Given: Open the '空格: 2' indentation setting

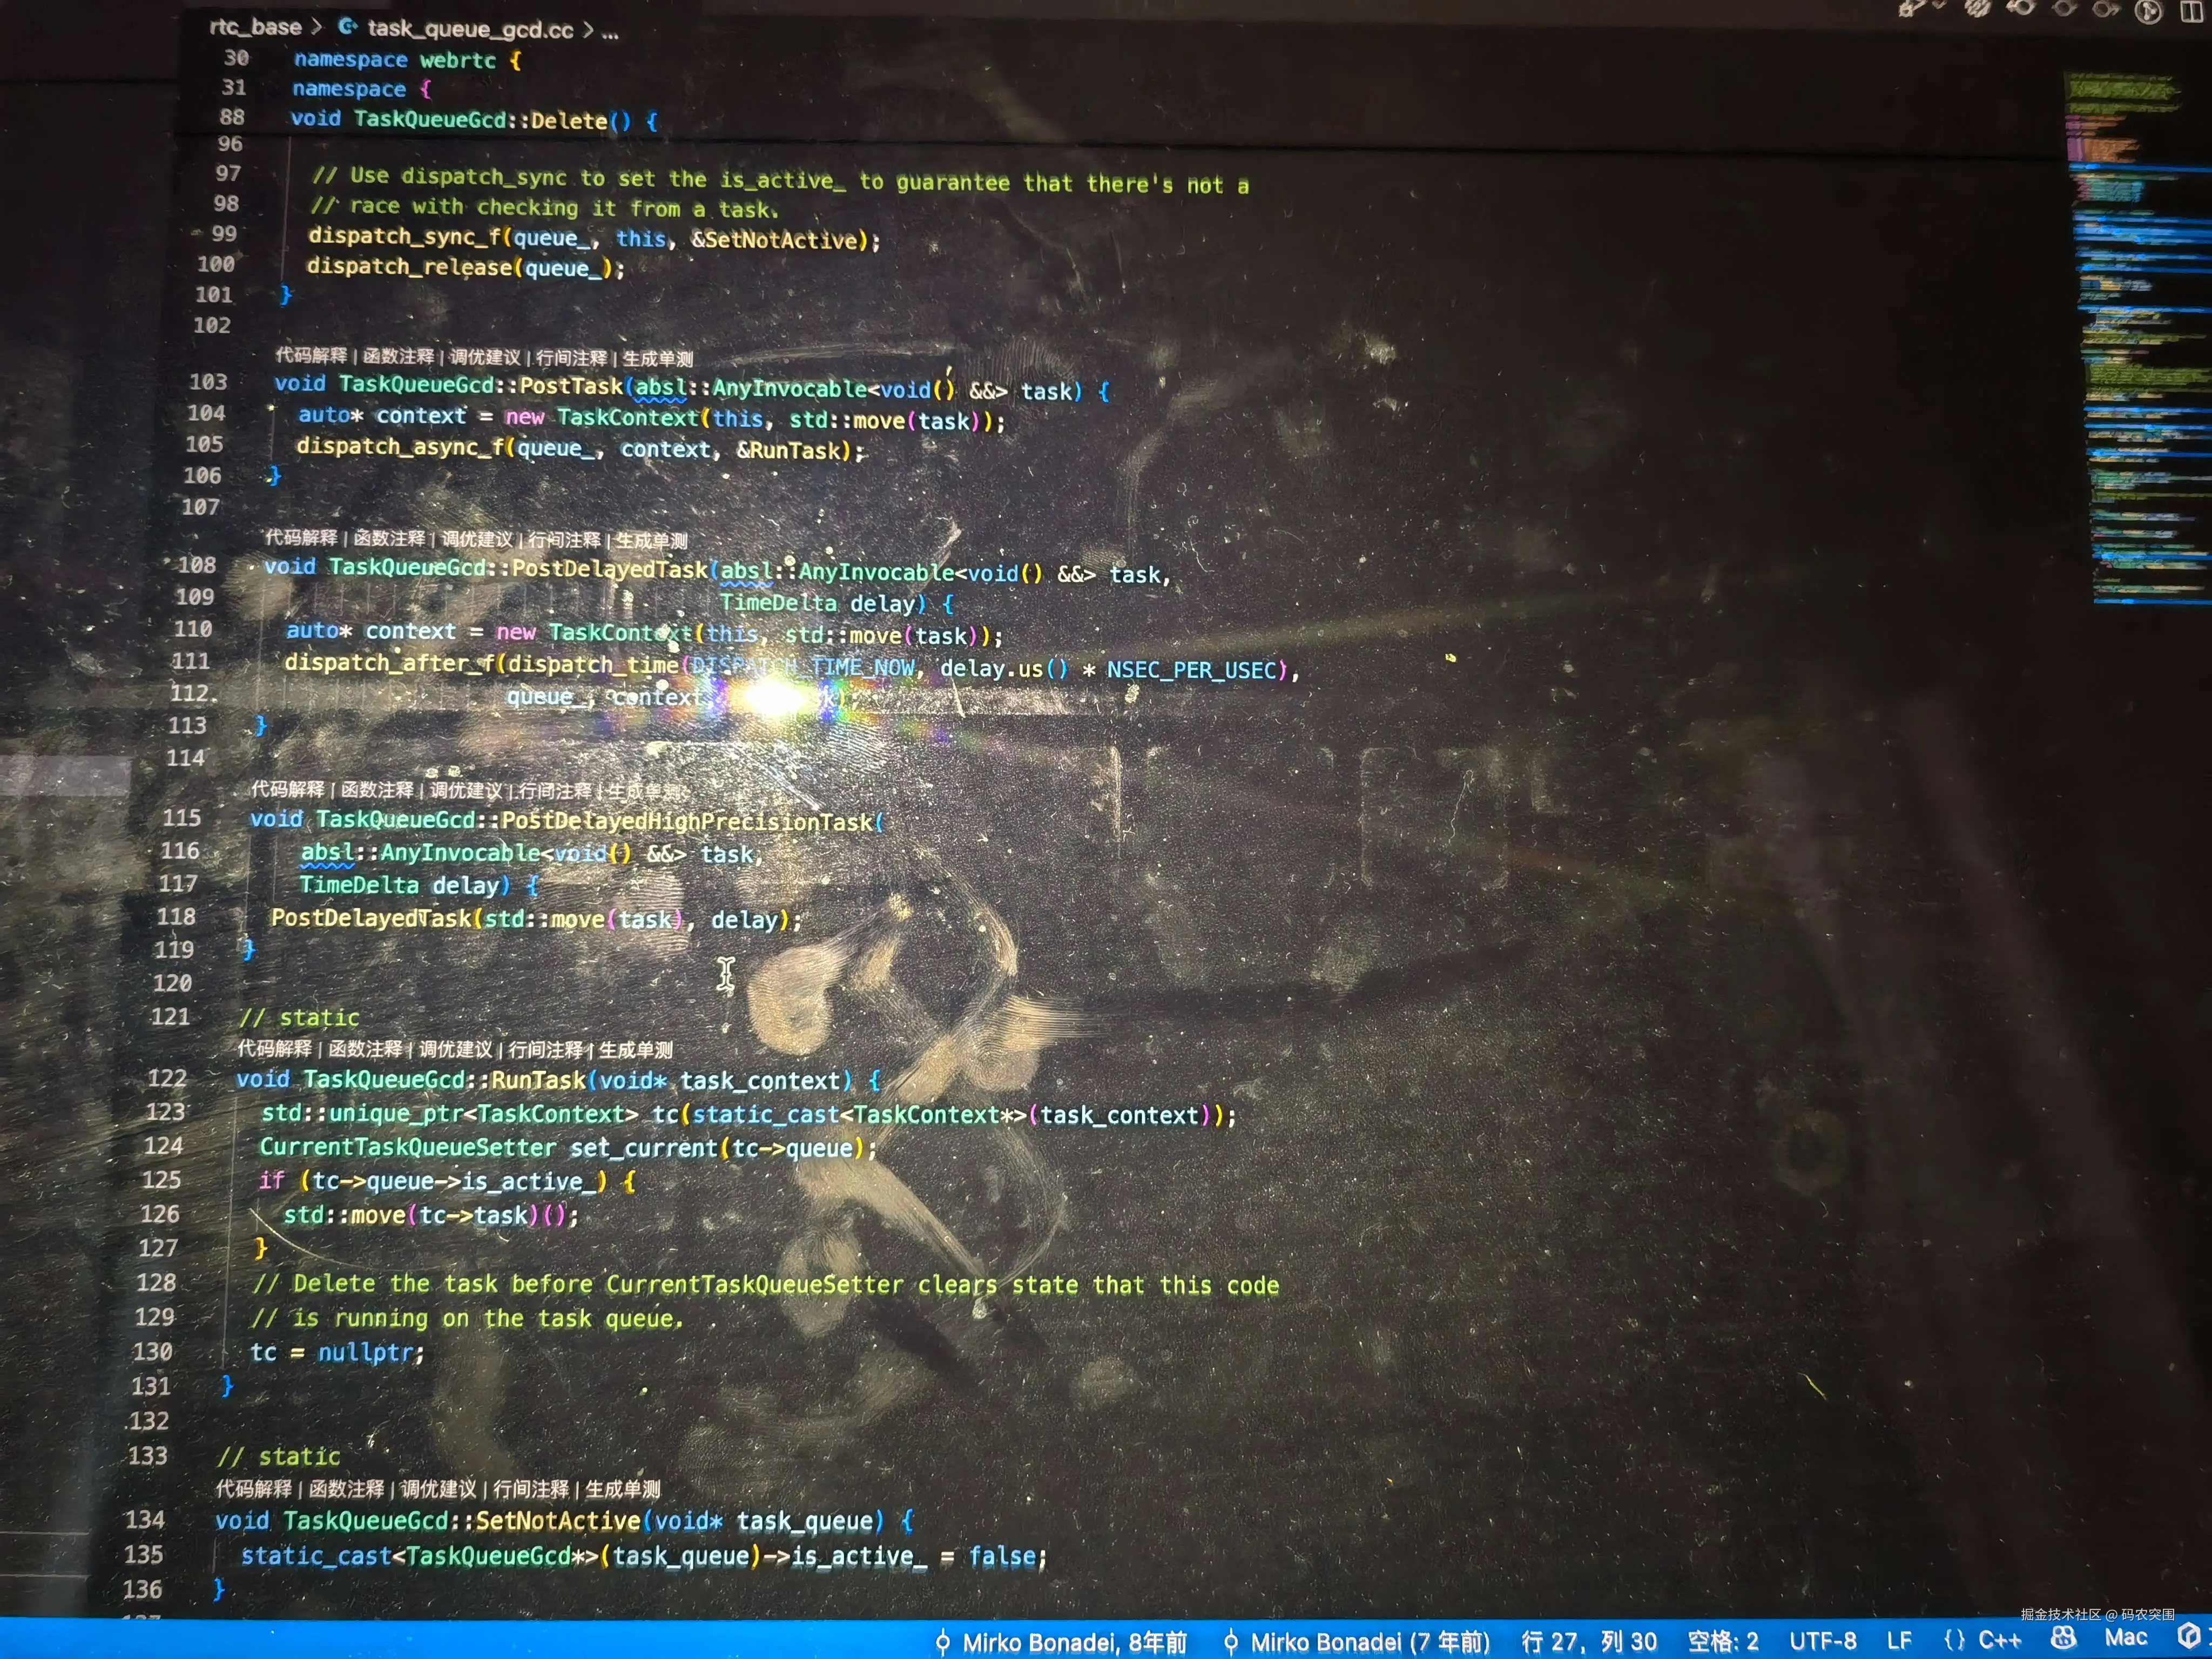Looking at the screenshot, I should pyautogui.click(x=1722, y=1641).
